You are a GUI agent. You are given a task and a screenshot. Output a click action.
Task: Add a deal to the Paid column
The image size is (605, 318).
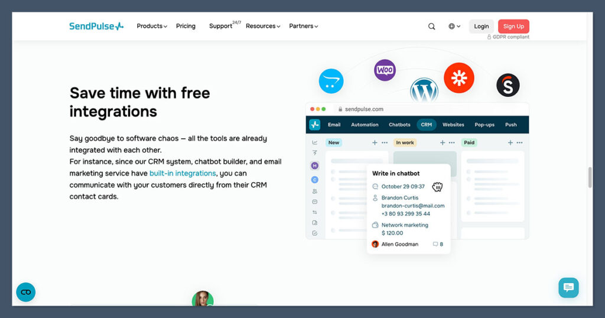point(510,142)
